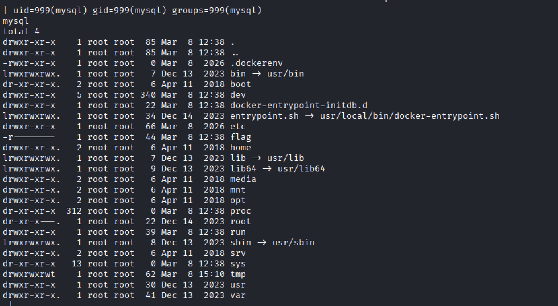Click the uid=999(mysql) text
Viewport: 558px width, 306px height.
pyautogui.click(x=50, y=10)
